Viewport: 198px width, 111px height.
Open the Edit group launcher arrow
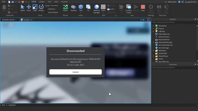click(116, 16)
